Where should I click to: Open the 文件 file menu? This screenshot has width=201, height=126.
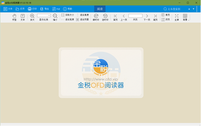point(8,9)
